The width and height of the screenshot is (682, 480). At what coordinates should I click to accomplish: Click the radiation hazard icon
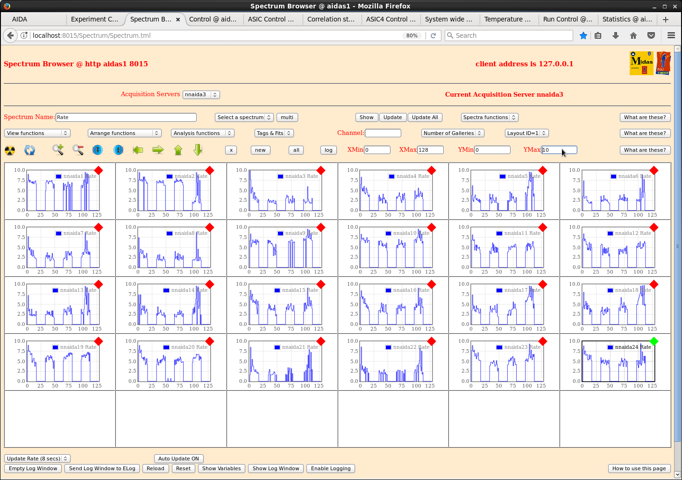[x=10, y=150]
